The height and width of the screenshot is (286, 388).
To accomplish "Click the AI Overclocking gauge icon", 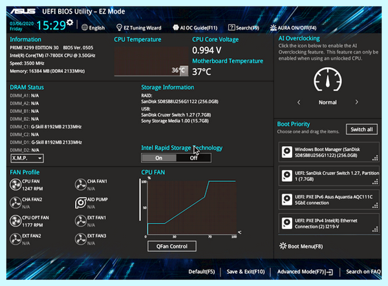I will coord(328,79).
